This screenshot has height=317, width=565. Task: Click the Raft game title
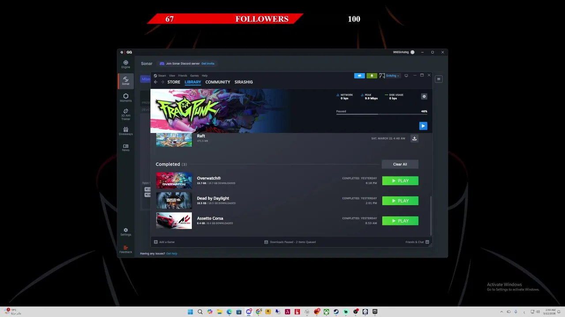click(201, 136)
